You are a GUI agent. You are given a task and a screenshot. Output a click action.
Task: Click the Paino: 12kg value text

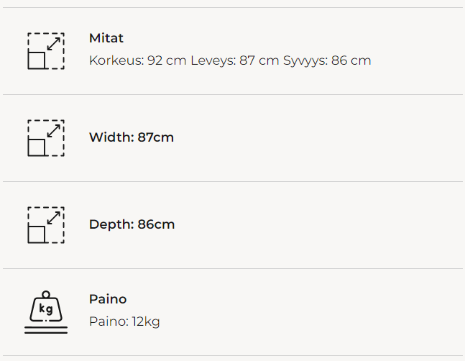(x=124, y=321)
